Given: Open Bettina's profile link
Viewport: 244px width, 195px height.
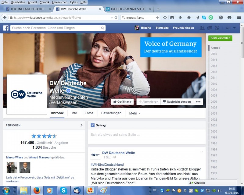Looking at the screenshot, I should (143, 28).
